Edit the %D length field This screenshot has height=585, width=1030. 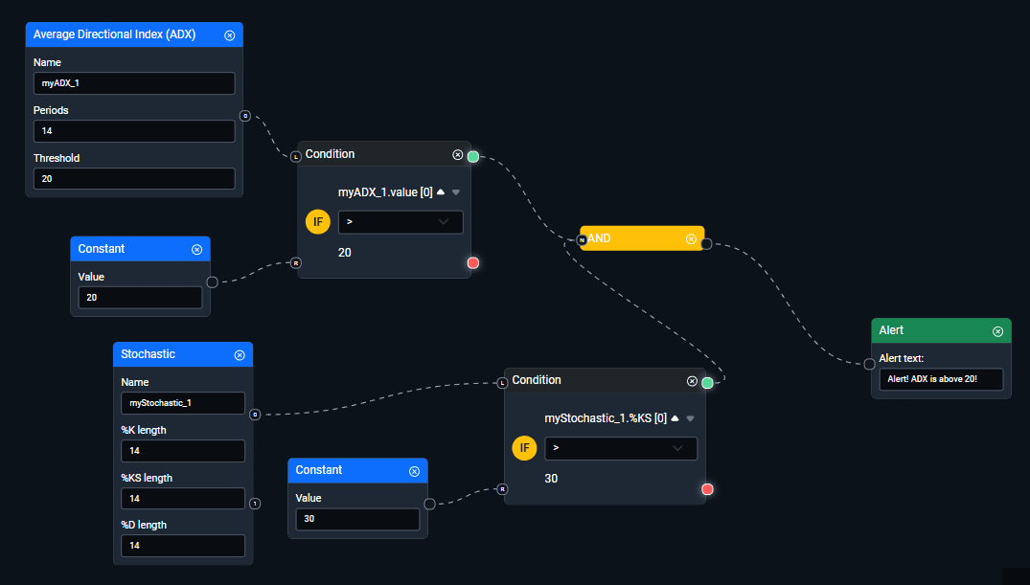[183, 546]
